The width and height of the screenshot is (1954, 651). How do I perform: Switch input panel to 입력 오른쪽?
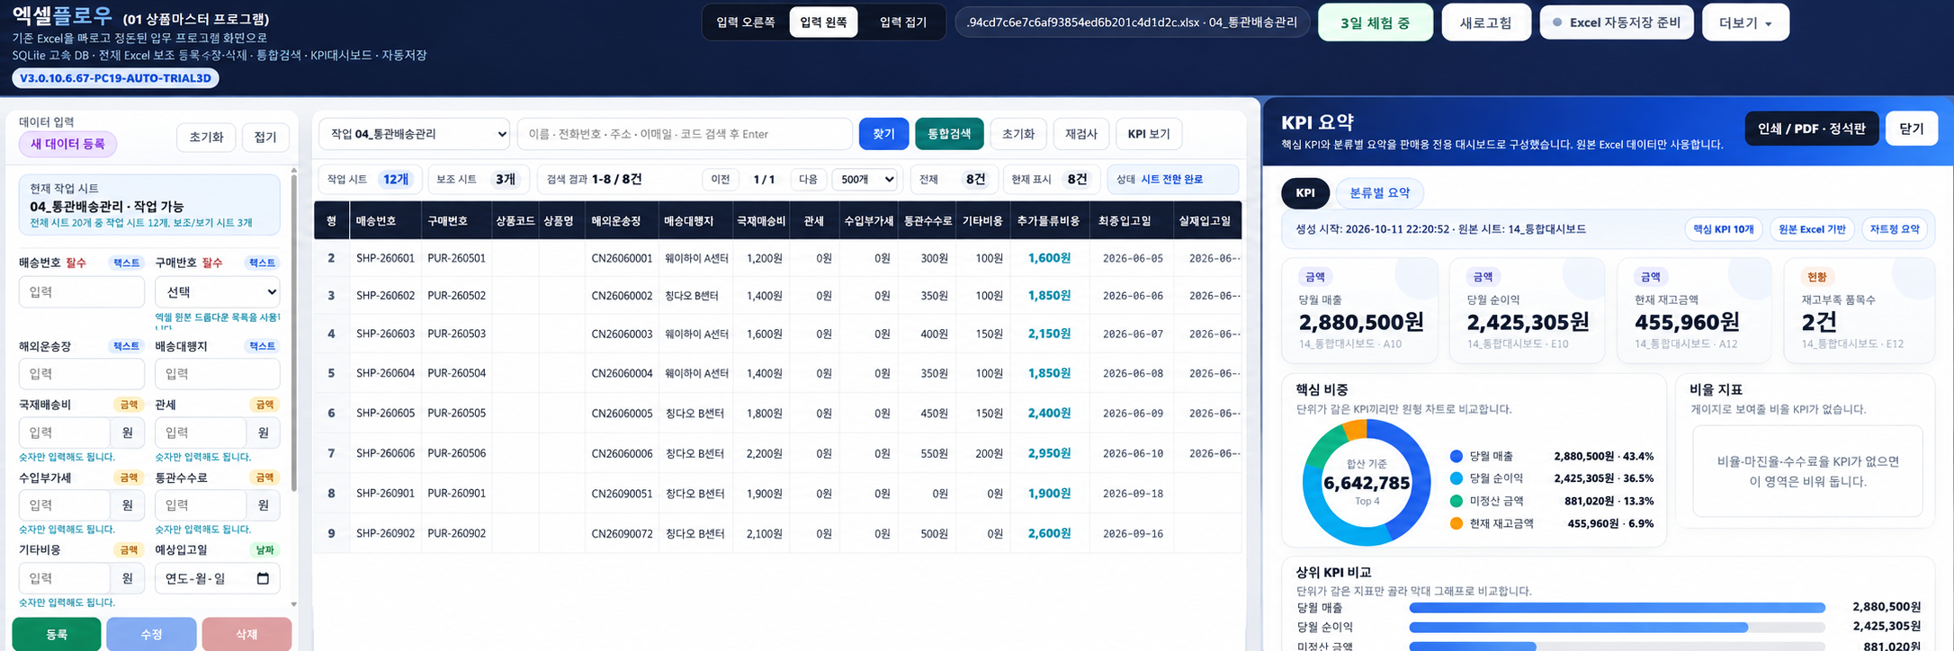point(745,22)
